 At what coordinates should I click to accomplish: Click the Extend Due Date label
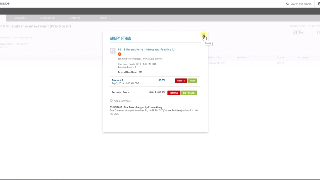pyautogui.click(x=127, y=72)
